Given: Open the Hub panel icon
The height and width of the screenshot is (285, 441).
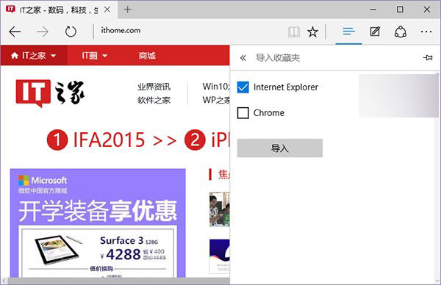Looking at the screenshot, I should point(348,31).
